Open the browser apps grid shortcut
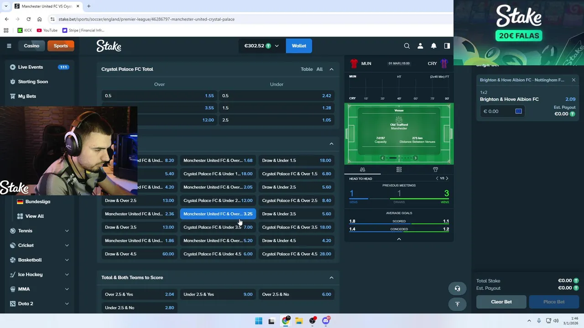This screenshot has height=328, width=584. [x=6, y=30]
